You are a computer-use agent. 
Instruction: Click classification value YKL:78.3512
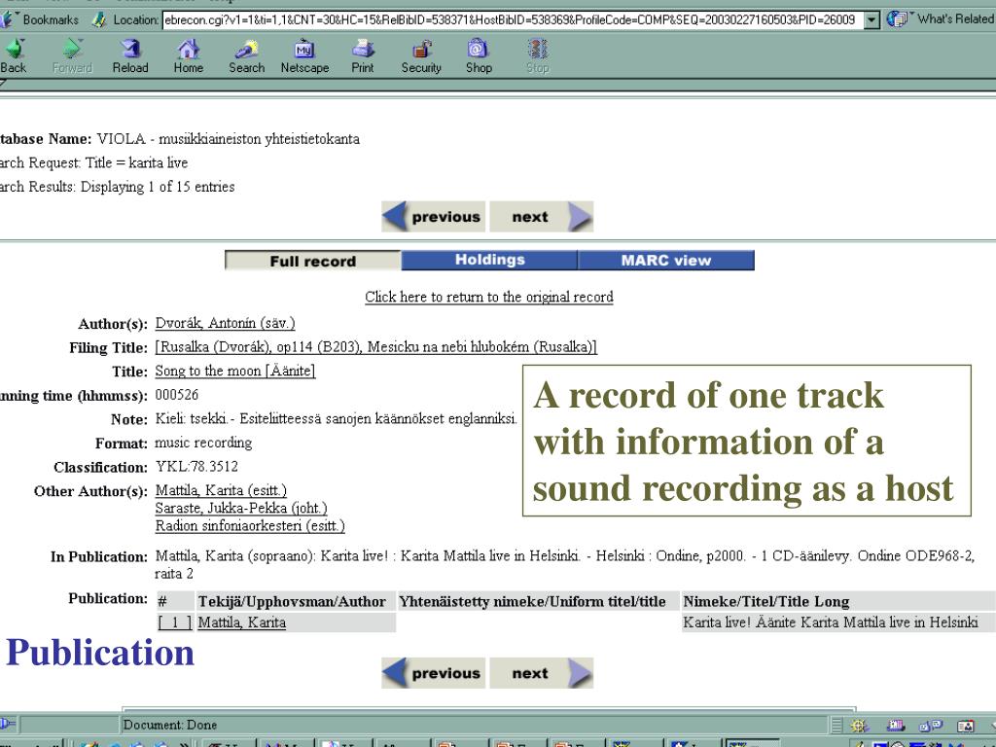pos(196,466)
